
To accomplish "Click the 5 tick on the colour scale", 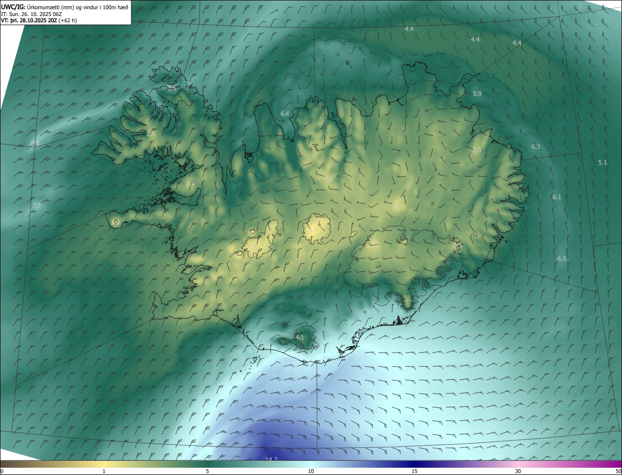I will pos(207,471).
